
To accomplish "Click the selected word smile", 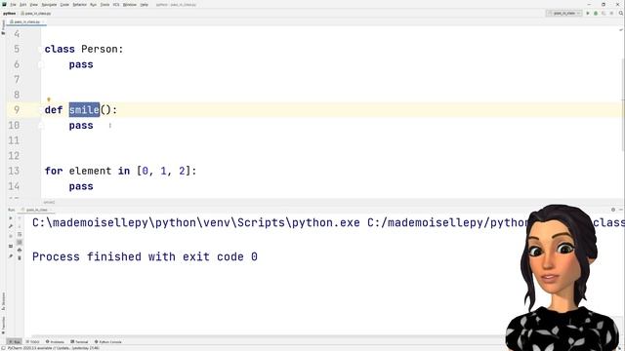I will (x=84, y=110).
